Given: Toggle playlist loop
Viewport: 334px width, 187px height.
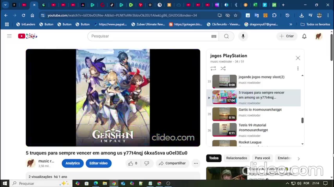Looking at the screenshot, I should click(x=213, y=68).
